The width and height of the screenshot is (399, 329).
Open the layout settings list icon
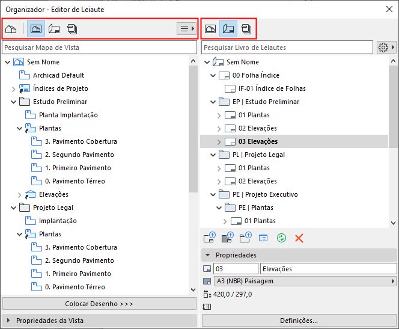click(263, 238)
